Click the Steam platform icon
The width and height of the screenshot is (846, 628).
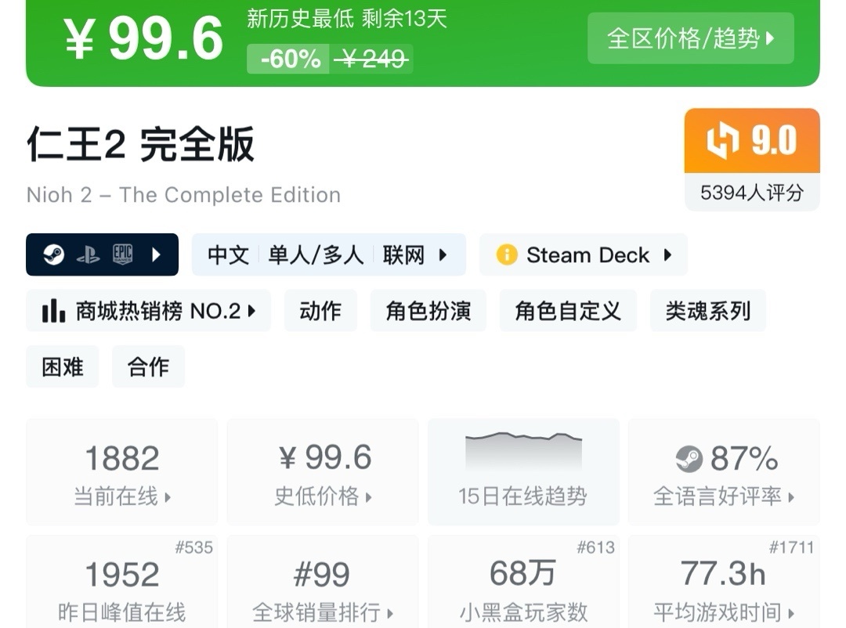coord(54,254)
